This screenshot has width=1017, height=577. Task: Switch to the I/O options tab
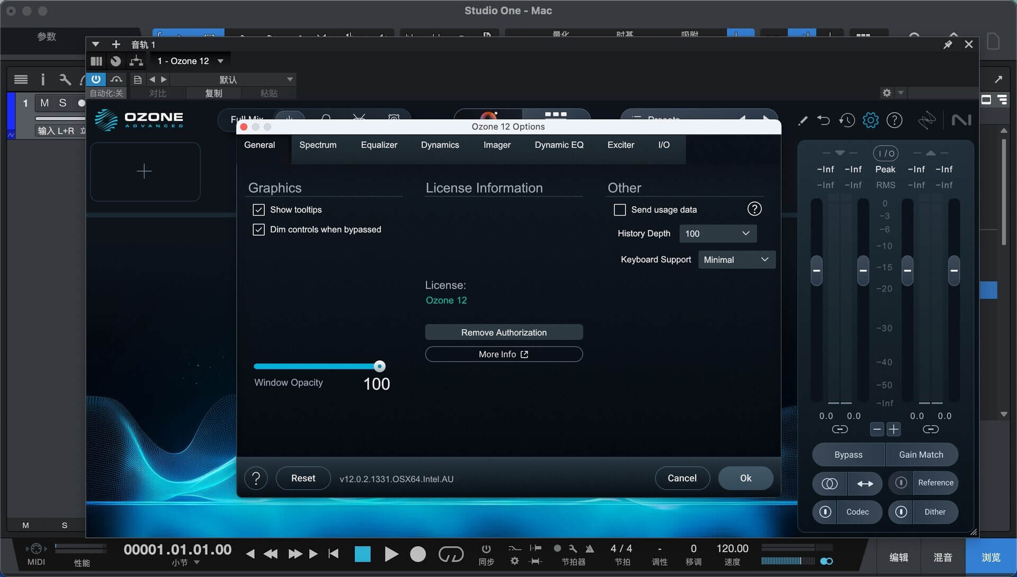(x=664, y=145)
